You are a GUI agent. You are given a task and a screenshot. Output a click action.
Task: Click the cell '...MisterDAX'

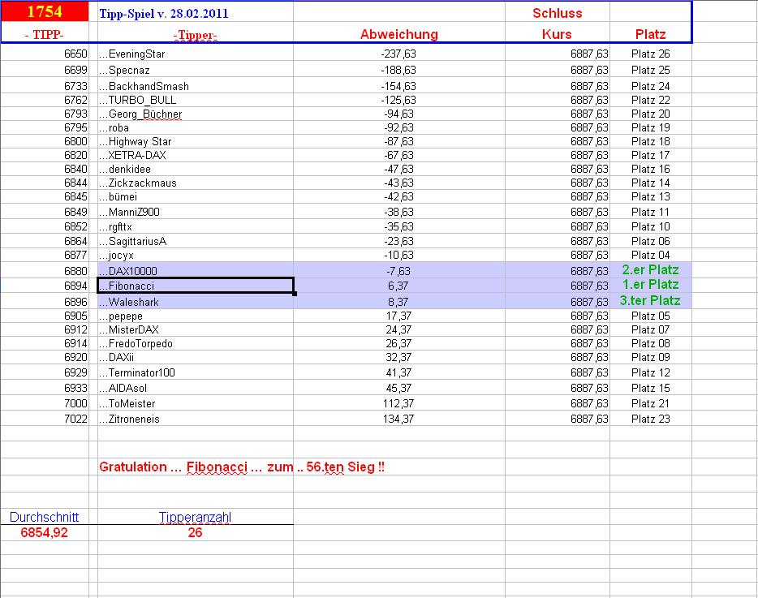pos(196,329)
